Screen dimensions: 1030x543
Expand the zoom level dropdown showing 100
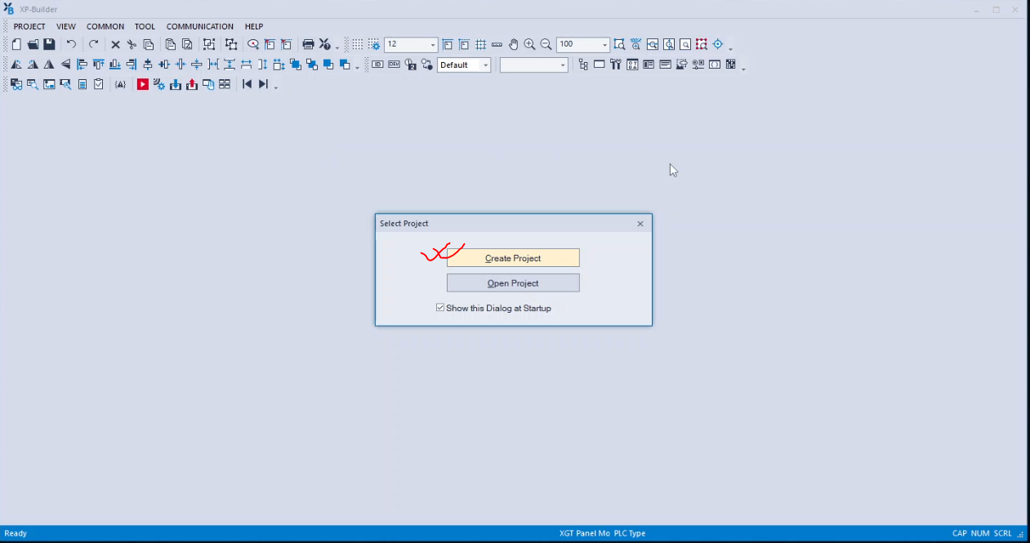pos(605,44)
